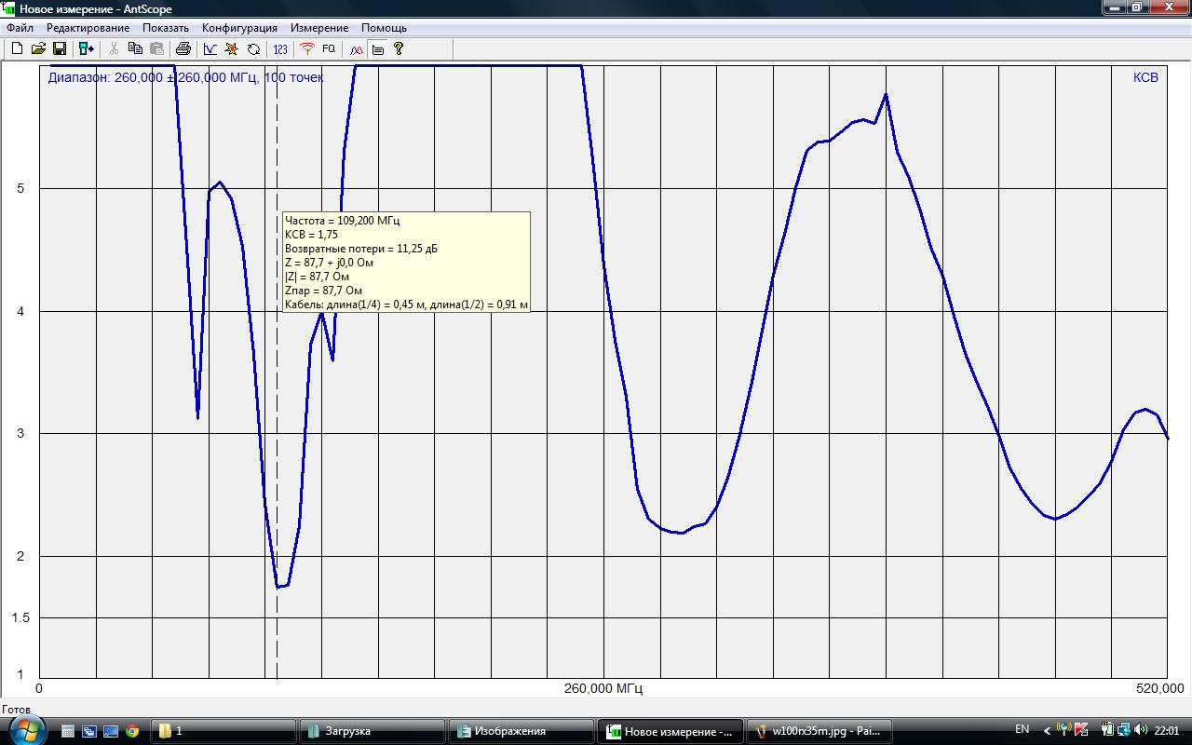Click the circular arrows repeat icon
Viewport: 1192px width, 745px height.
[x=253, y=48]
